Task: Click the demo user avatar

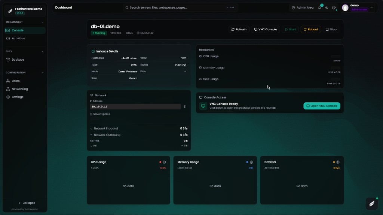Action: coord(345,8)
